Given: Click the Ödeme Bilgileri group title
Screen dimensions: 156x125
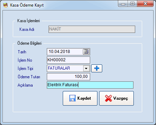Looking at the screenshot, I should coord(29,43).
